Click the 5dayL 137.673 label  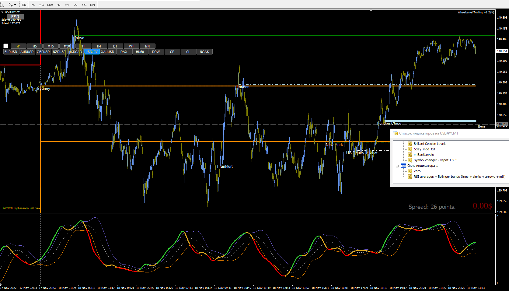point(11,23)
